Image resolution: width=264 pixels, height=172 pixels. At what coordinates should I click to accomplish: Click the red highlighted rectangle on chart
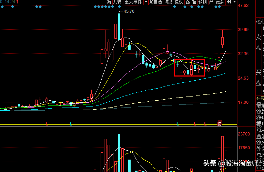point(190,68)
